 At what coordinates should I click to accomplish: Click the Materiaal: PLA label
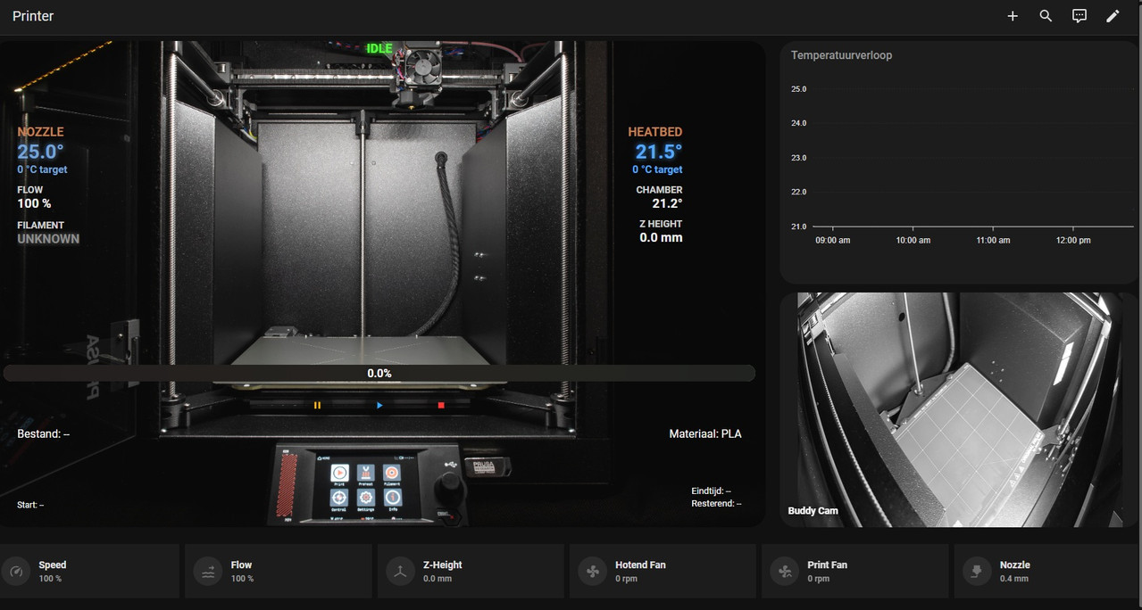pyautogui.click(x=705, y=434)
